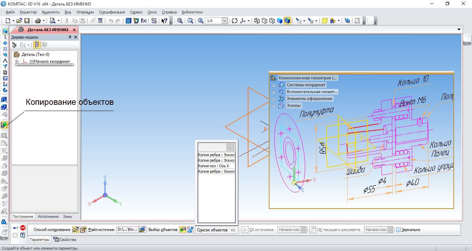Switch to the Построение tab
Viewport: 472px width, 251px height.
point(23,217)
